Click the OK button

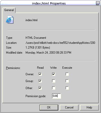(49, 107)
